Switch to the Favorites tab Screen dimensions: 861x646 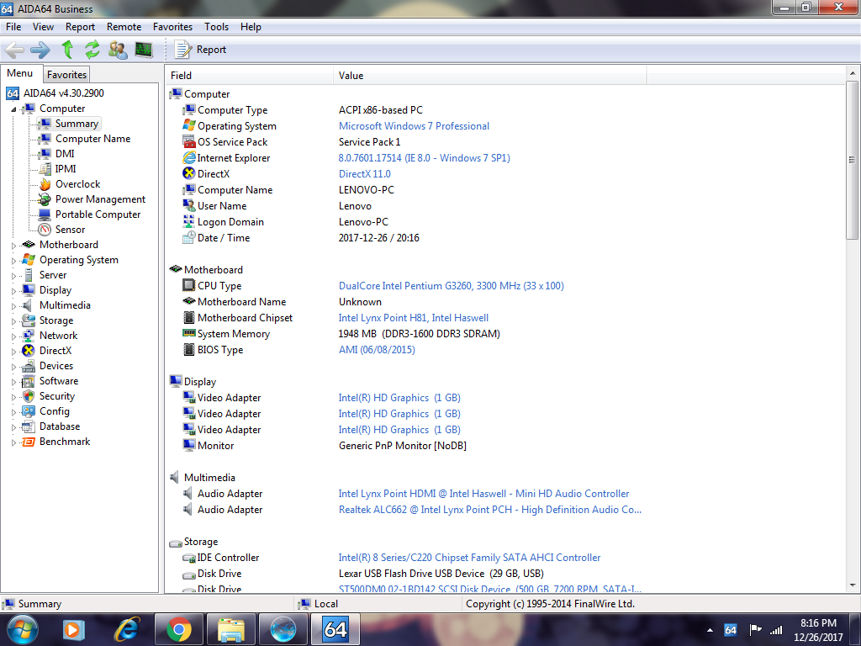click(x=66, y=75)
